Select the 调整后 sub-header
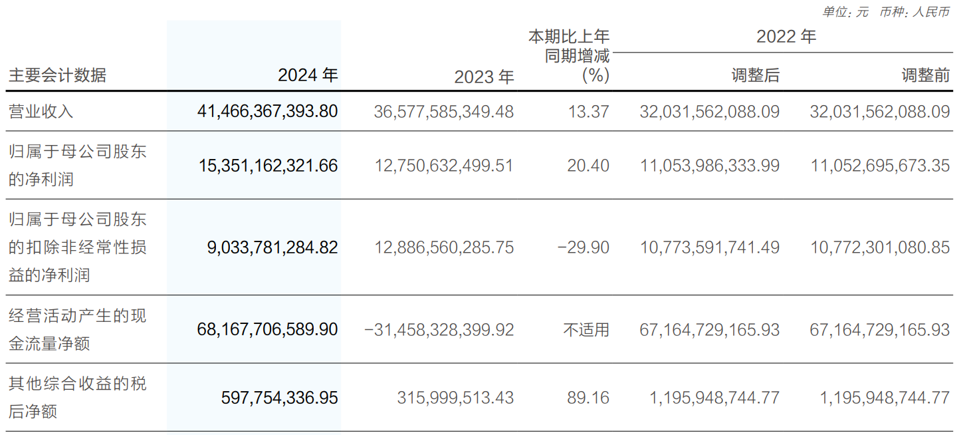The height and width of the screenshot is (435, 967). 755,76
